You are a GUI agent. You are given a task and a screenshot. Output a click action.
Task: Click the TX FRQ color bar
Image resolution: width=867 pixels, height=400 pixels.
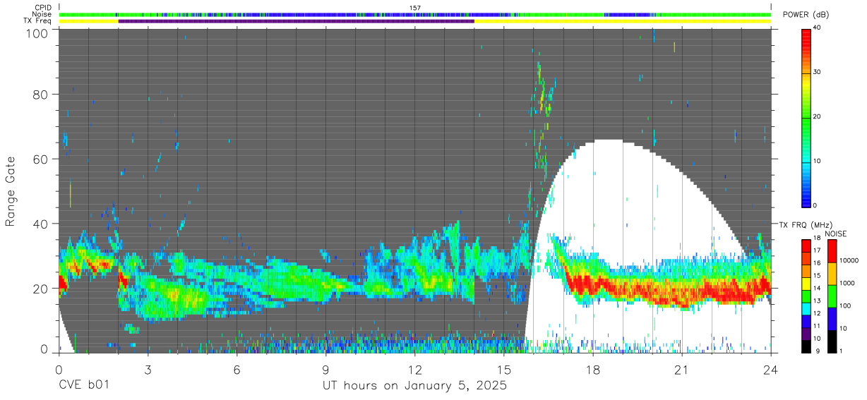806,295
